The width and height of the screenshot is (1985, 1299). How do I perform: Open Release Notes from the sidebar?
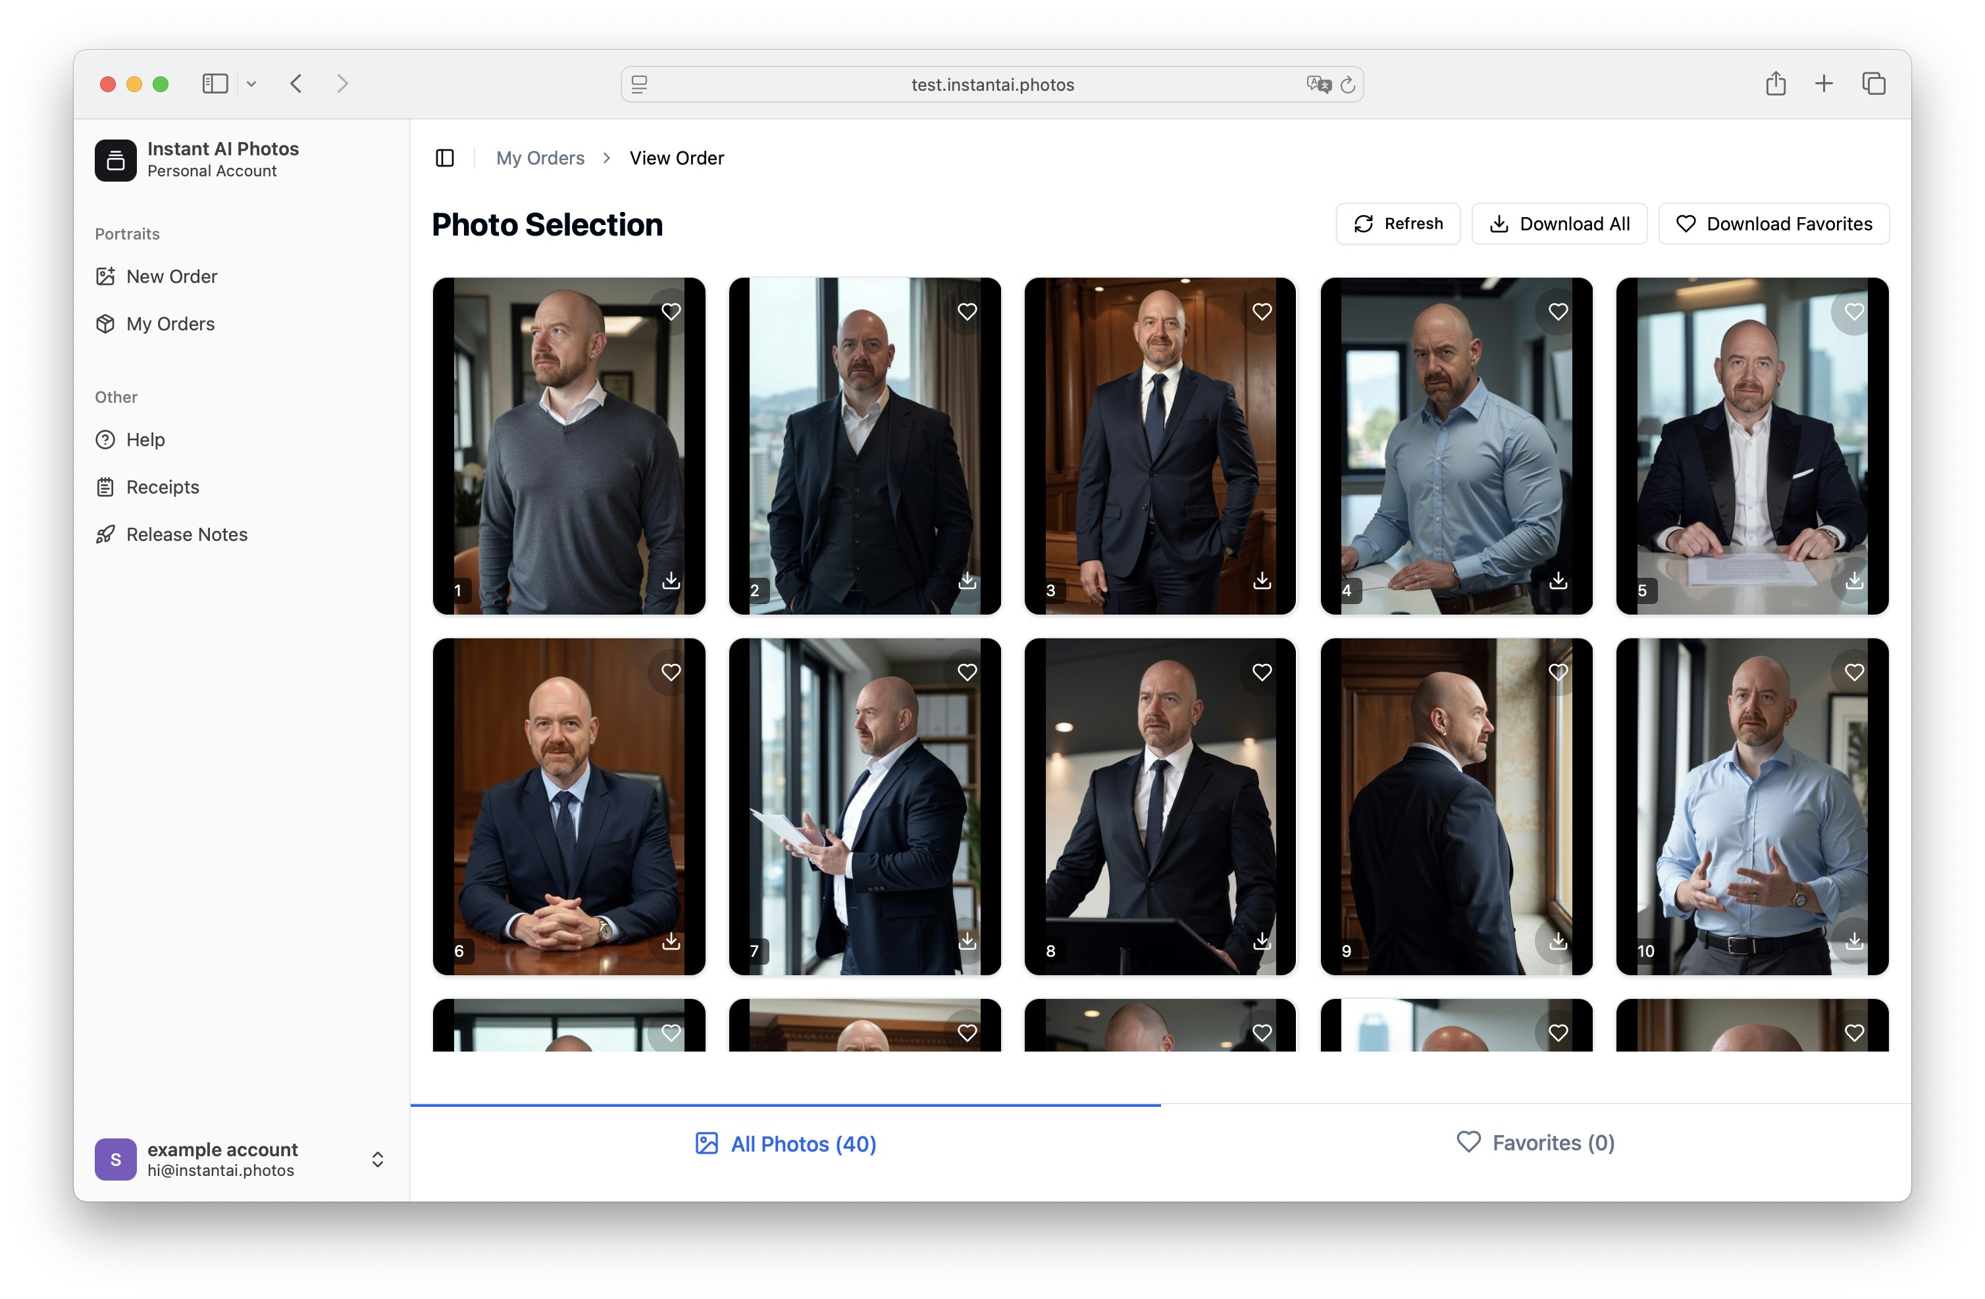[x=186, y=534]
